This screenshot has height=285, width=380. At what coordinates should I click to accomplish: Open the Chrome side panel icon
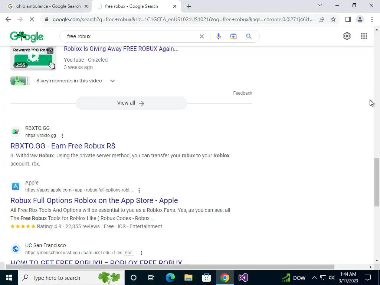(348, 19)
